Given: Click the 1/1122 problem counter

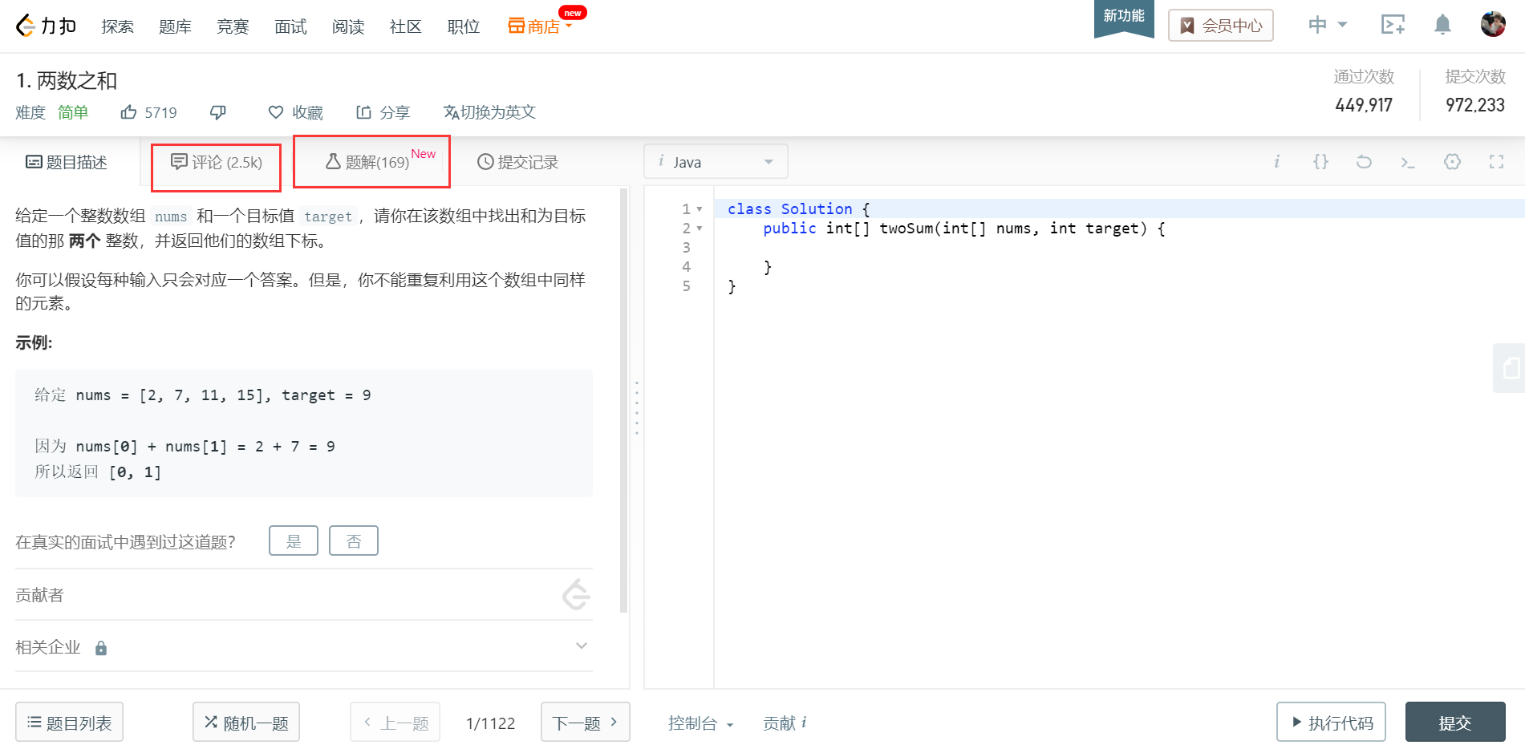Looking at the screenshot, I should pyautogui.click(x=491, y=723).
